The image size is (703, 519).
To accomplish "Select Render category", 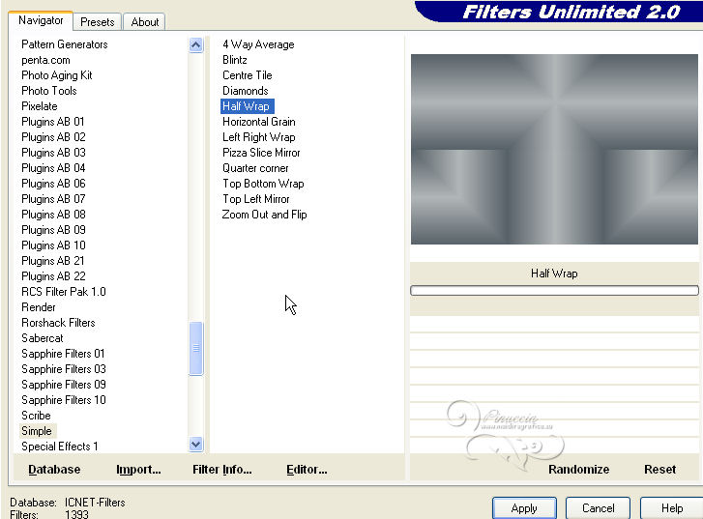I will pyautogui.click(x=39, y=307).
